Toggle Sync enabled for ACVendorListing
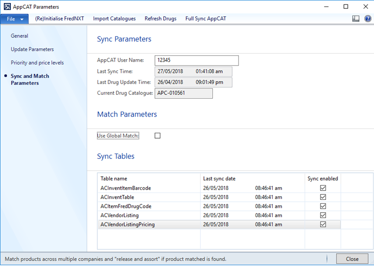 [x=323, y=215]
